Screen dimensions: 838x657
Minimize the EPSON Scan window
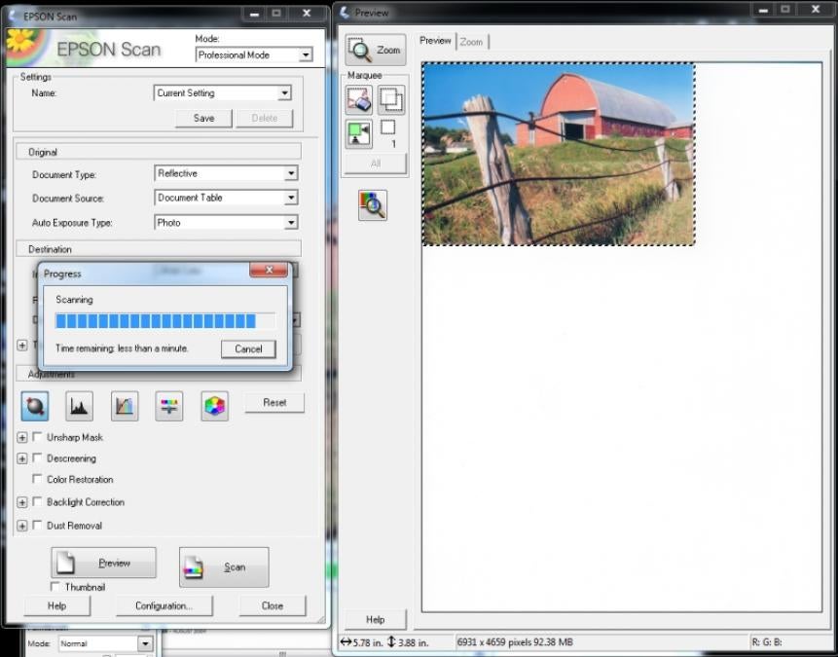point(254,13)
